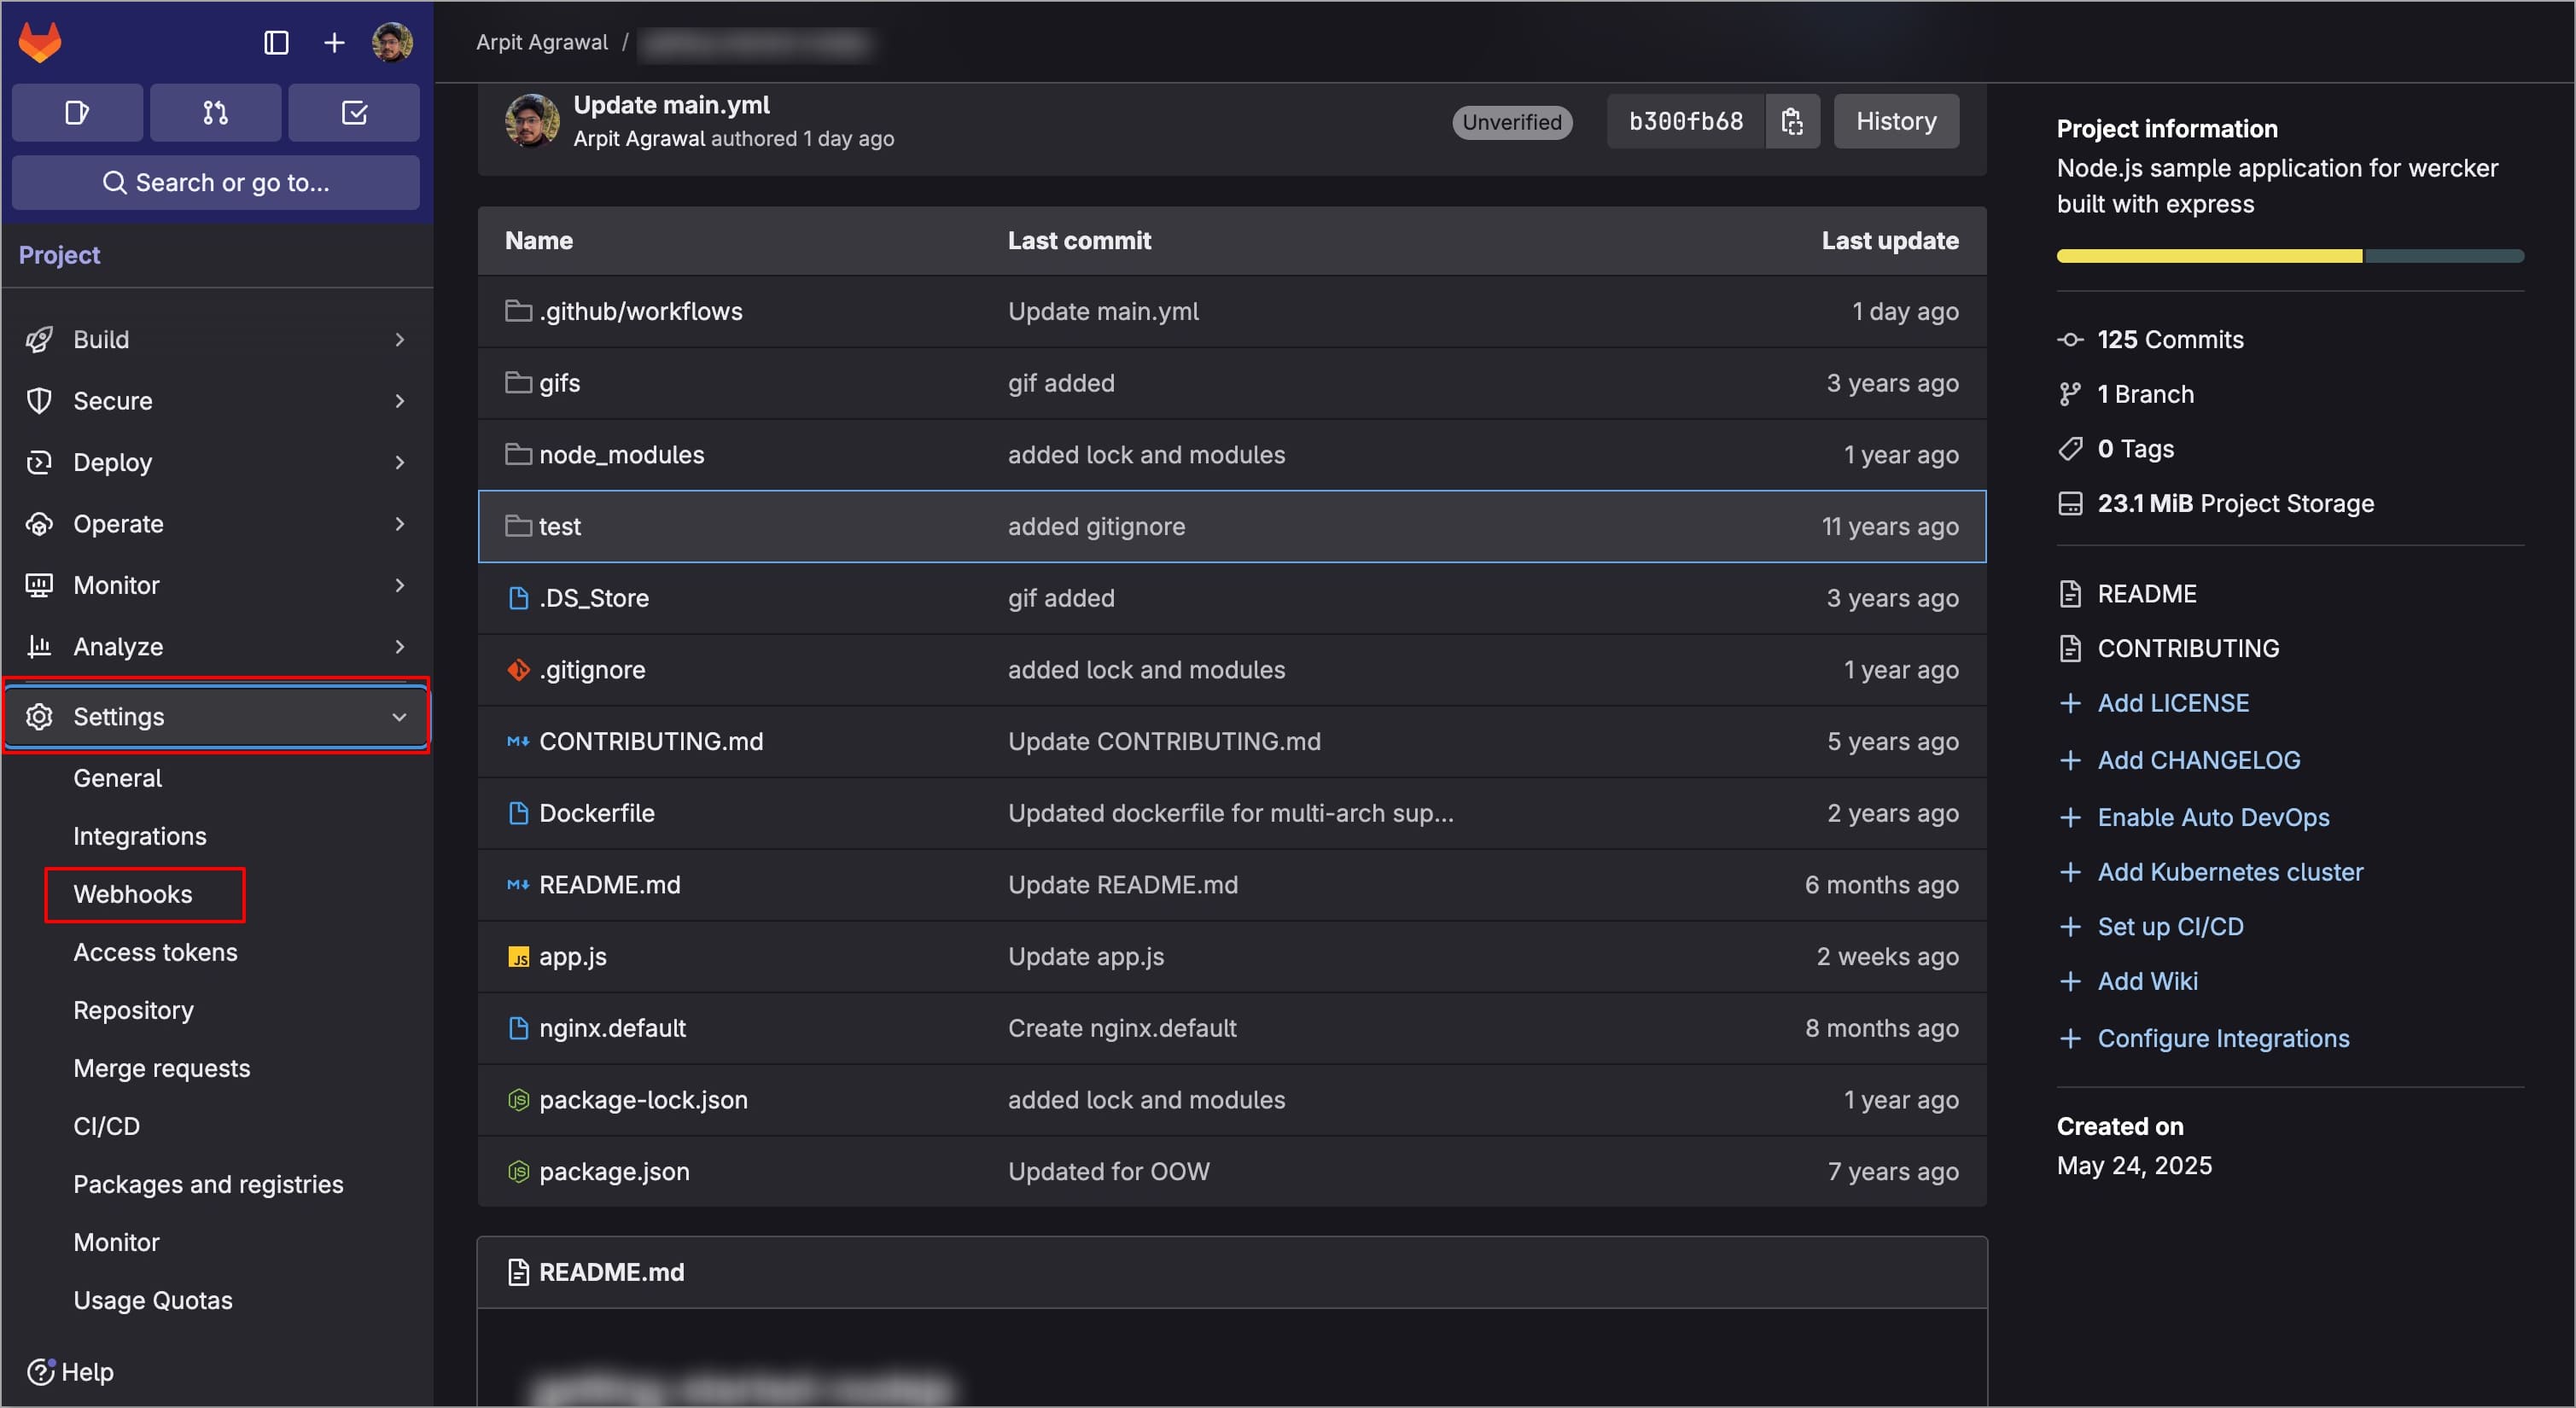Expand the Deploy menu chevron
The image size is (2576, 1408).
400,463
